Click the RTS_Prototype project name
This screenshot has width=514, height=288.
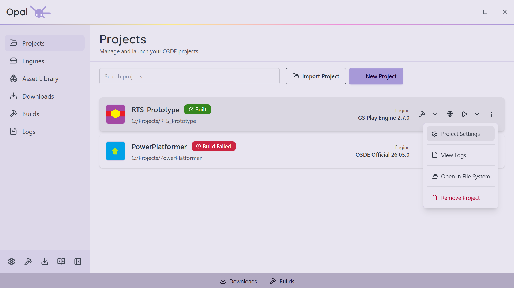point(155,110)
